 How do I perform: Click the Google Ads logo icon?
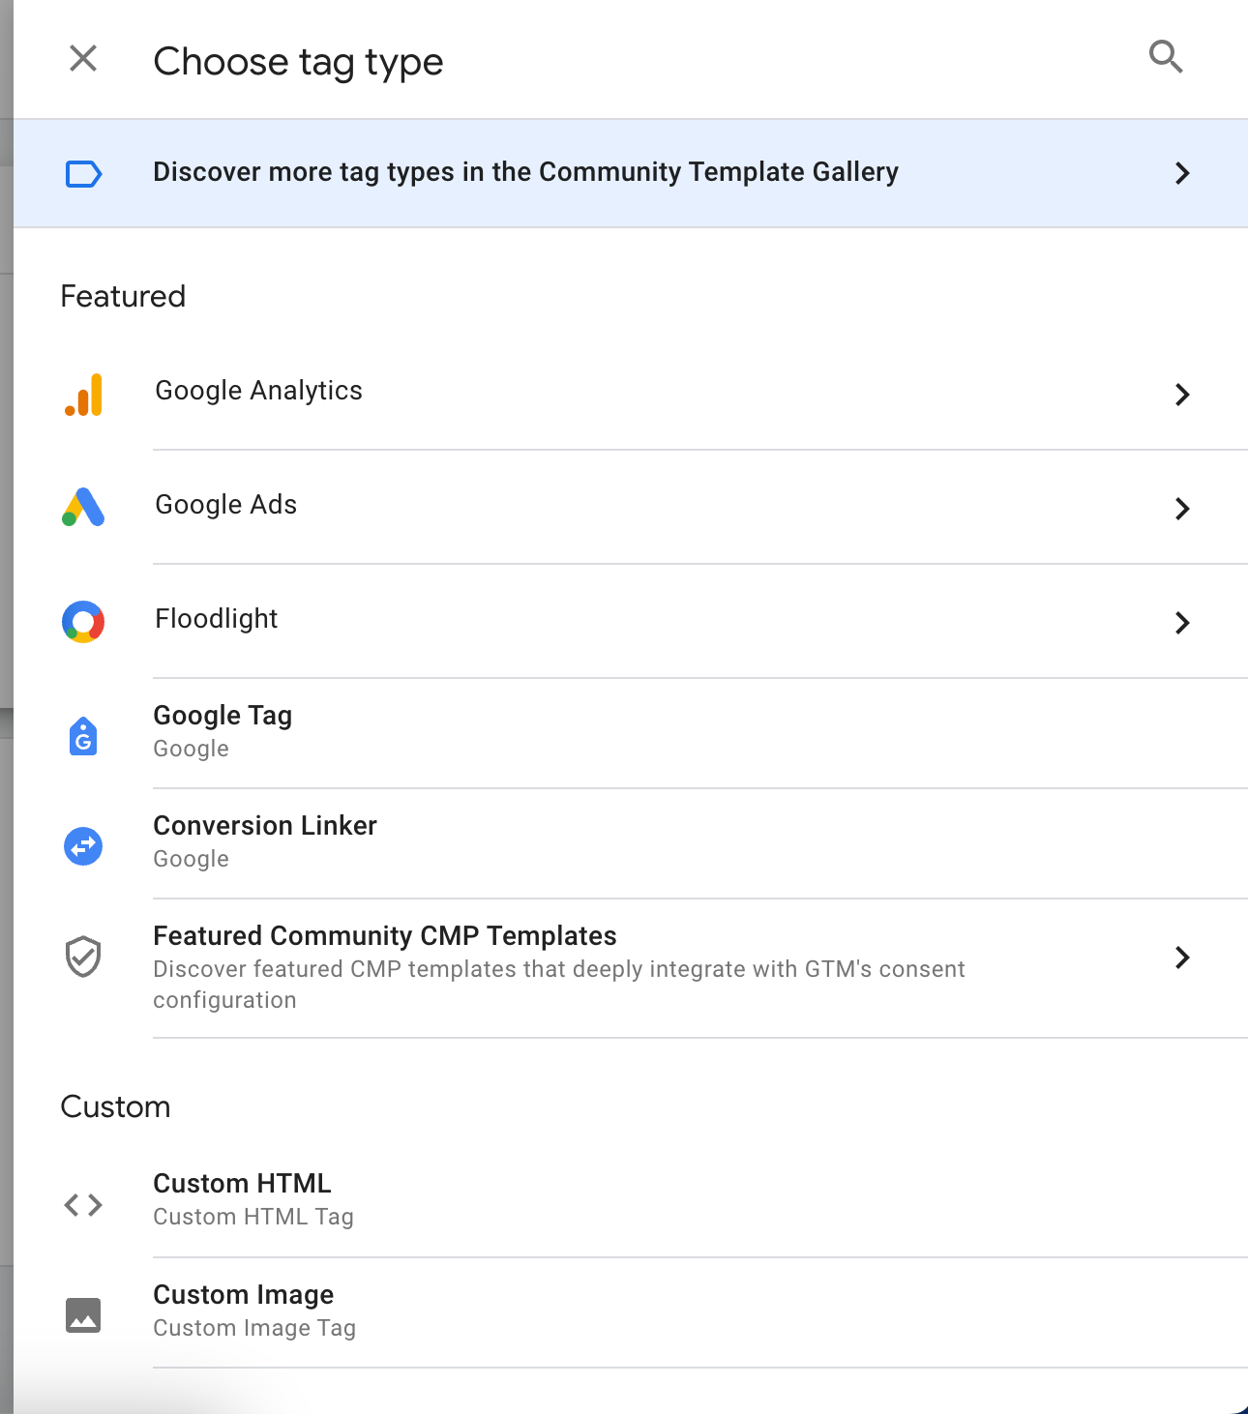pyautogui.click(x=83, y=507)
